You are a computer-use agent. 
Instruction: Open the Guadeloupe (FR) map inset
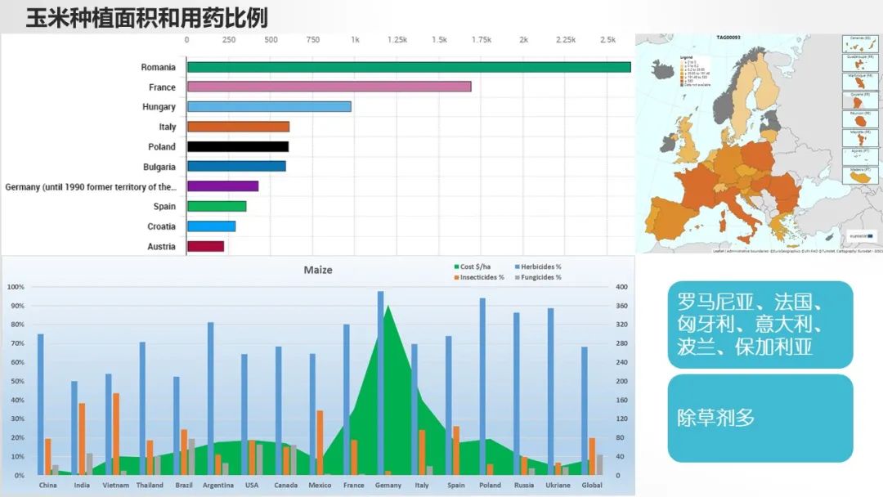(860, 62)
